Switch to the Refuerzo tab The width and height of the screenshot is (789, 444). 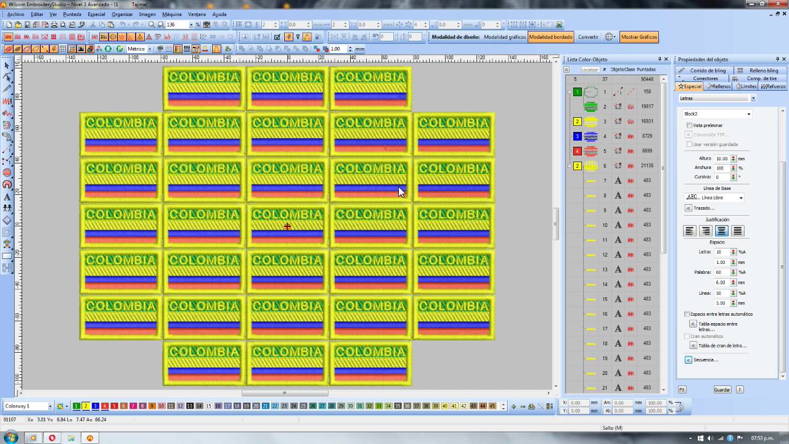point(773,86)
